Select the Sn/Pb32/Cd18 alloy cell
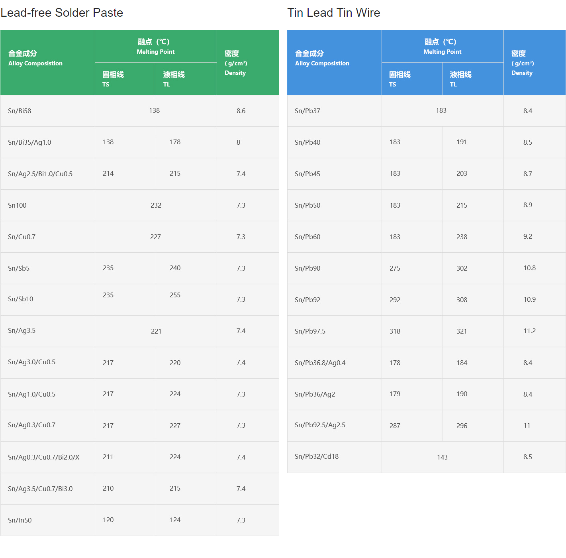Screen dimensions: 566x558 (317, 456)
